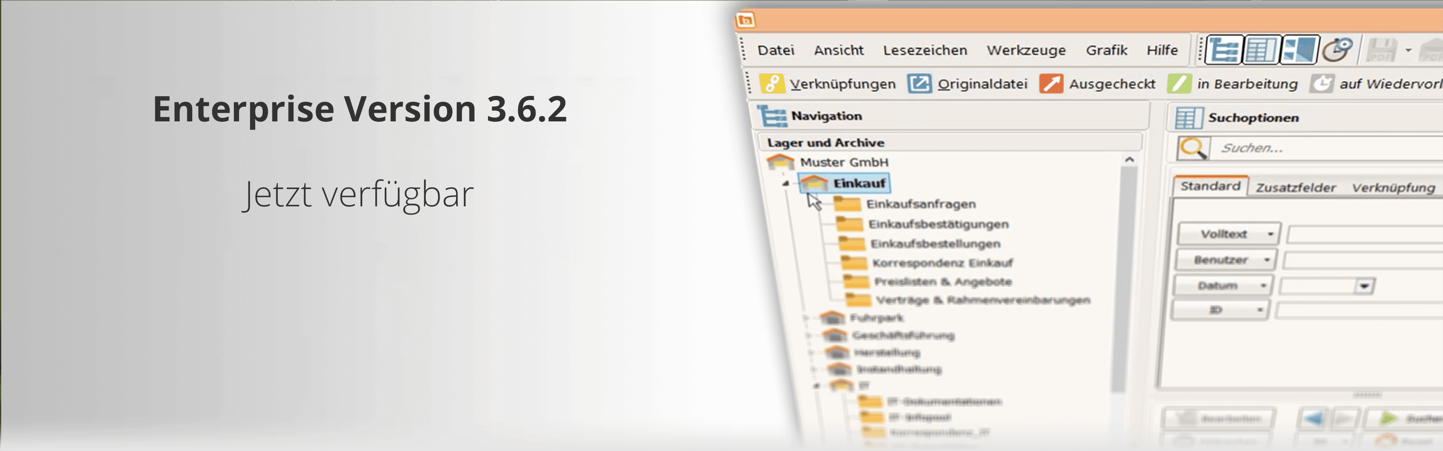Click the ID input field
The image size is (1443, 451).
1359,310
